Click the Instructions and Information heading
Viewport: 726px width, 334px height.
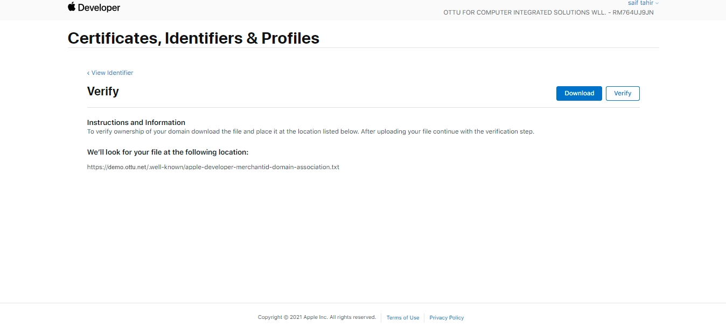[136, 122]
